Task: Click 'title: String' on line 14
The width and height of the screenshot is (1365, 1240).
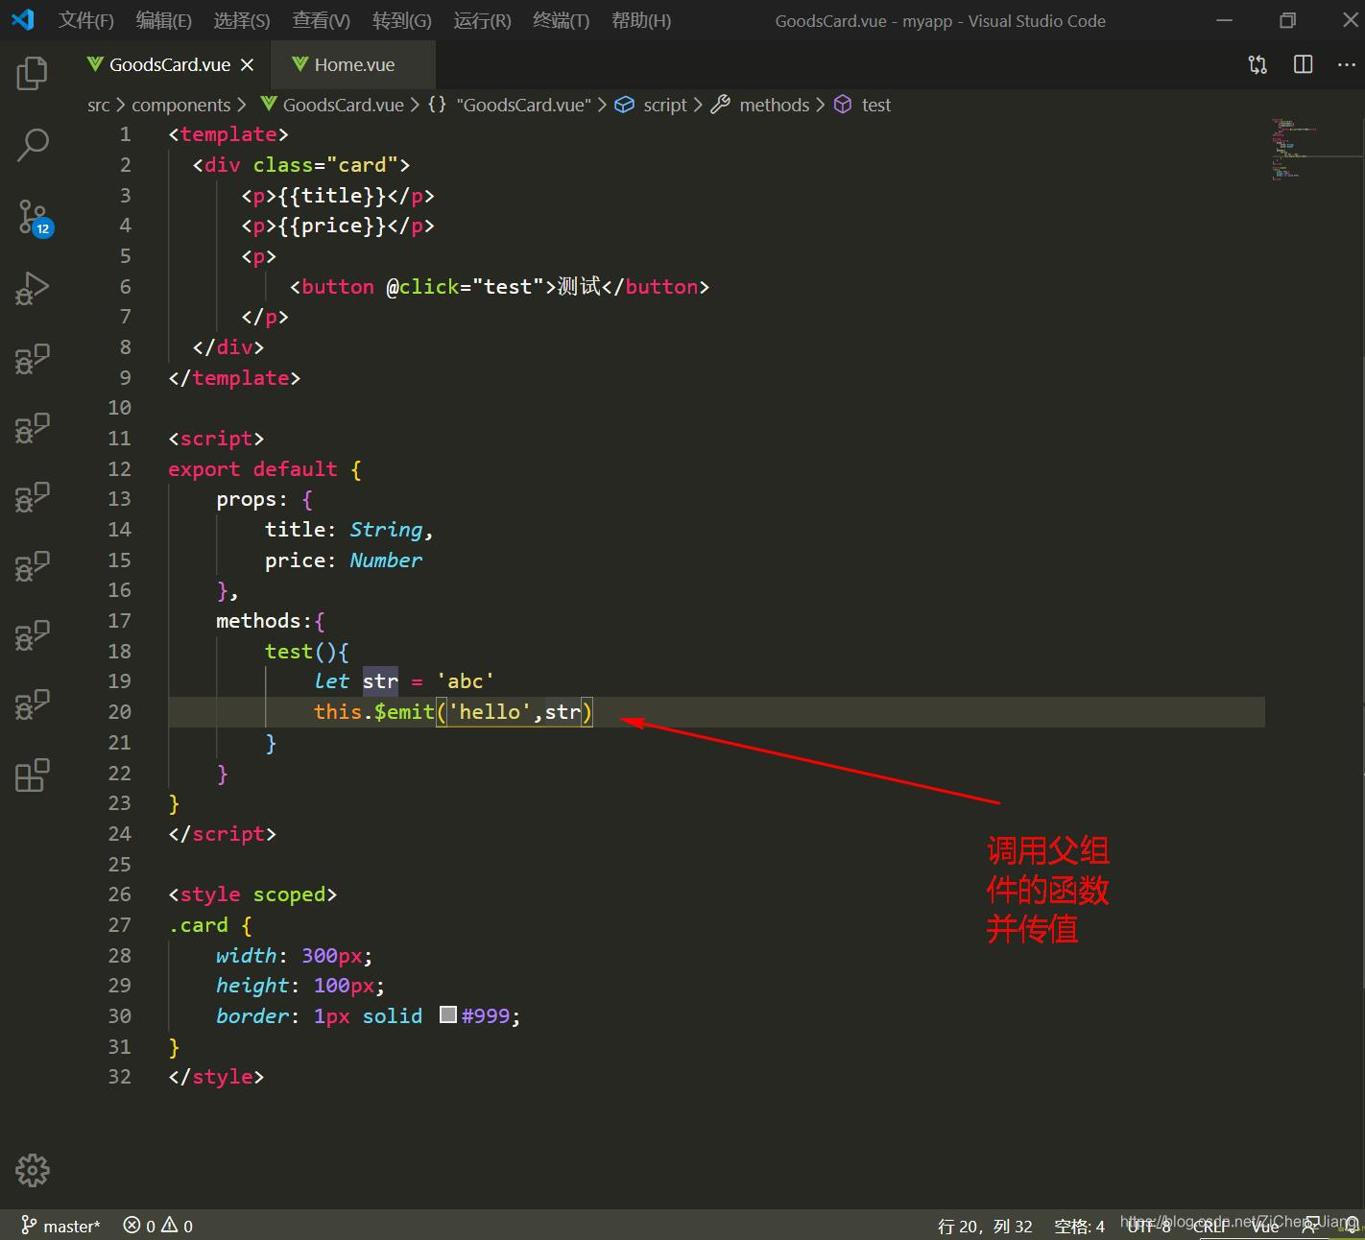Action: click(x=344, y=530)
